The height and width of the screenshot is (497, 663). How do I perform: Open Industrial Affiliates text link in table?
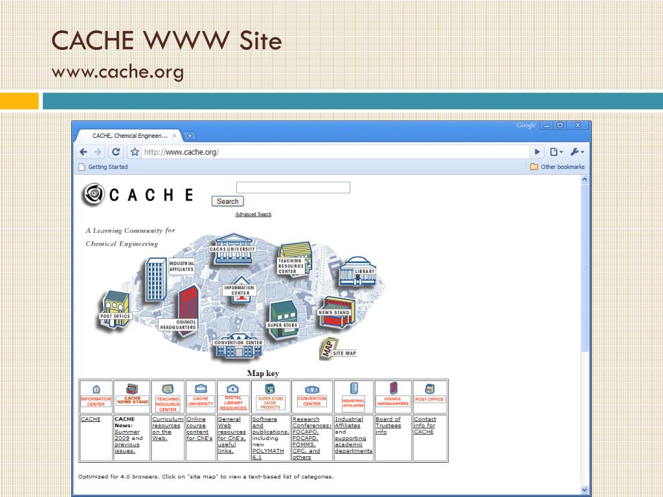[348, 422]
